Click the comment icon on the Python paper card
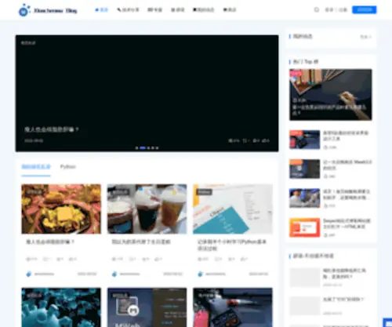The height and width of the screenshot is (327, 392). coord(216,259)
